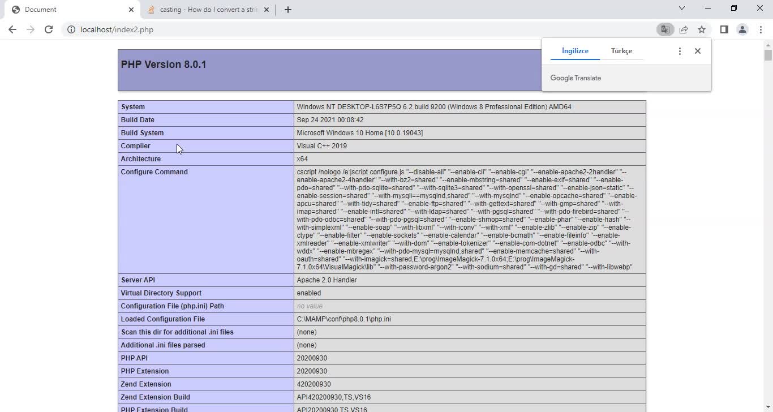Screen dimensions: 773x412
Task: Toggle the browser side panel
Action: (x=724, y=29)
